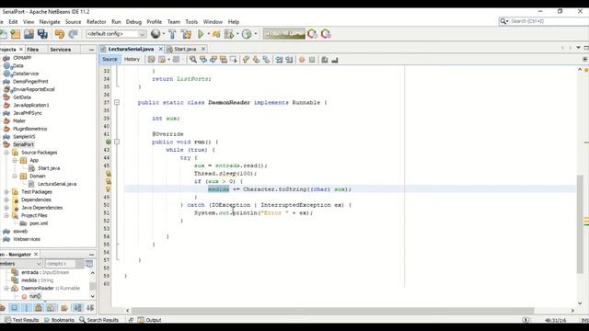The image size is (589, 331).
Task: Click the Stop Macro Recording icon
Action: (312, 59)
